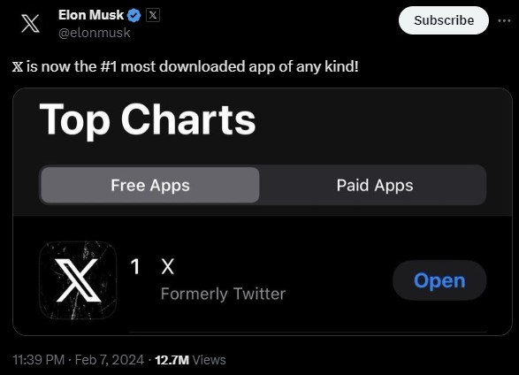Click the X app title text
Viewport: 519px width, 375px height.
167,266
